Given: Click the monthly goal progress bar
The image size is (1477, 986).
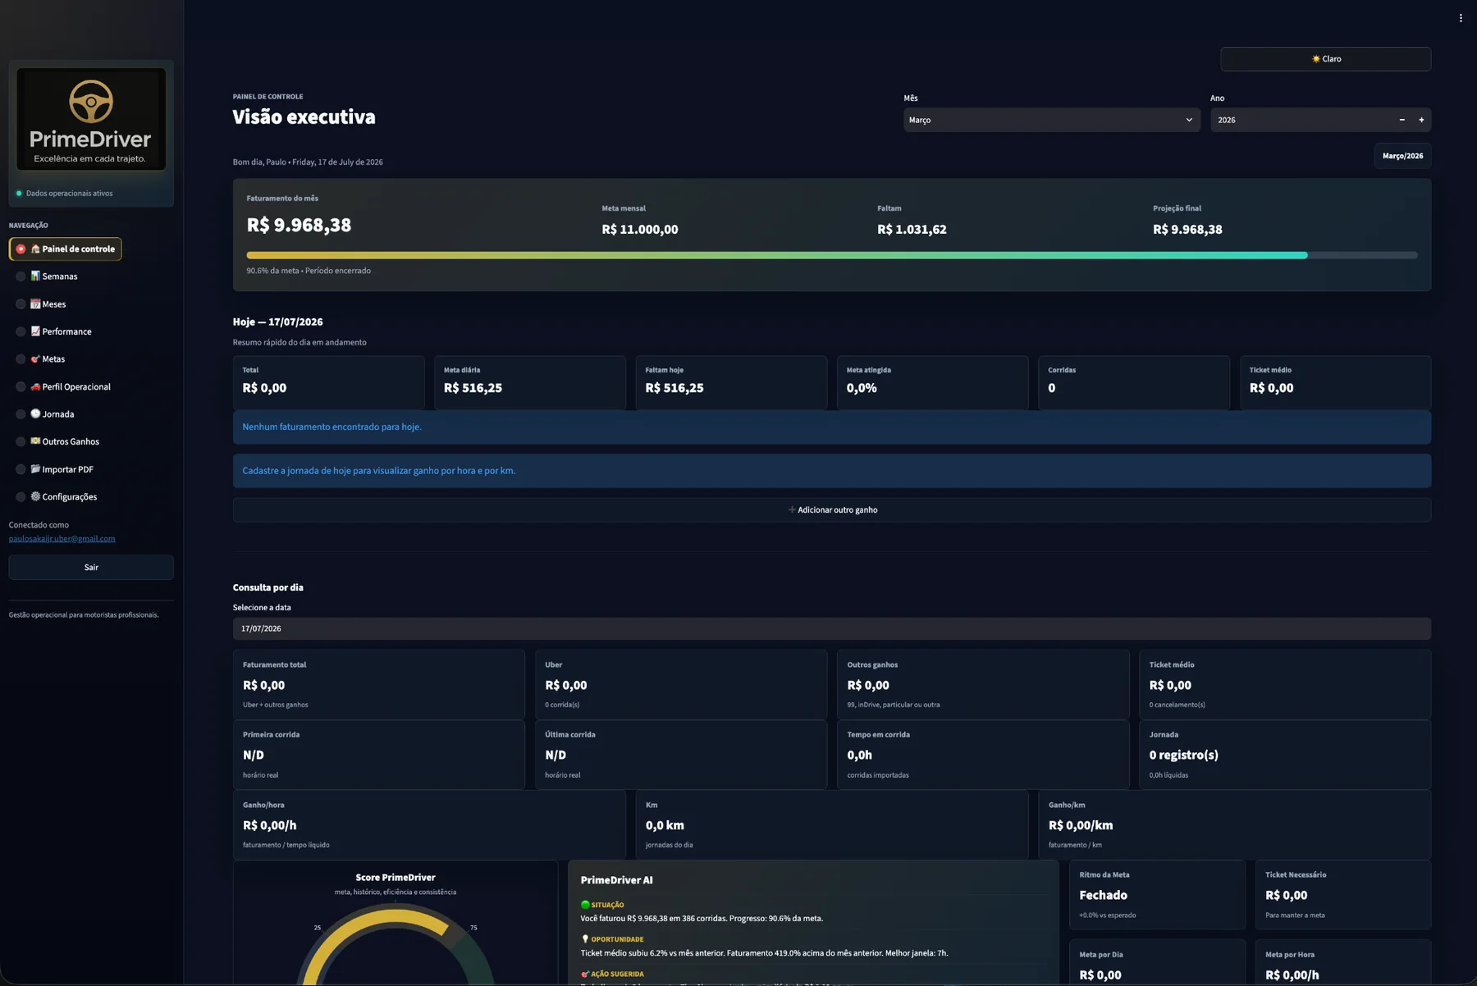Looking at the screenshot, I should tap(831, 255).
